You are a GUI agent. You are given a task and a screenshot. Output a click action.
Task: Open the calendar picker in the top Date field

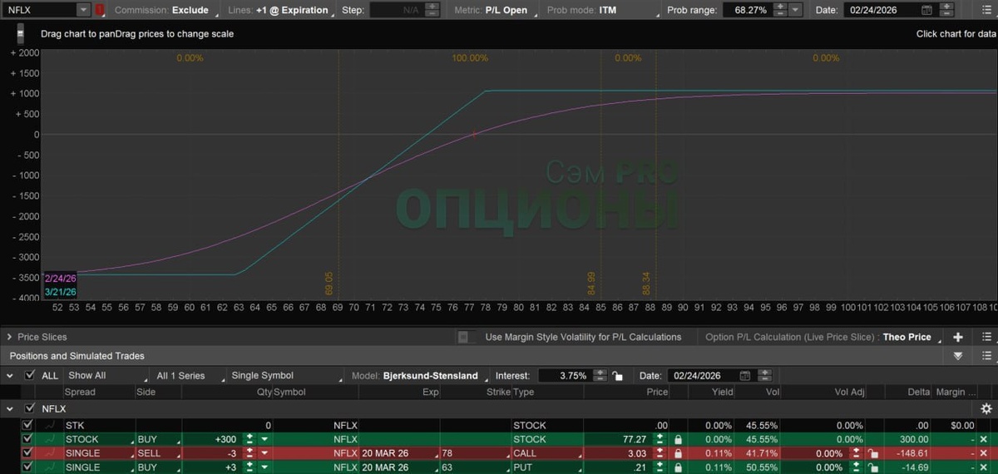tap(926, 10)
